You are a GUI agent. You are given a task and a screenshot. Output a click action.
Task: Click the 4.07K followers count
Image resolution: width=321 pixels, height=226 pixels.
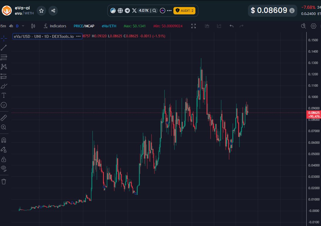coord(144,11)
